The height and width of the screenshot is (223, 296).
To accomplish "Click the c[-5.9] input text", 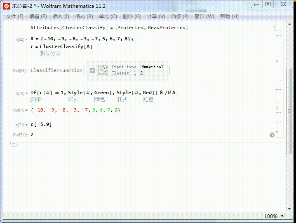I will click(x=41, y=125).
